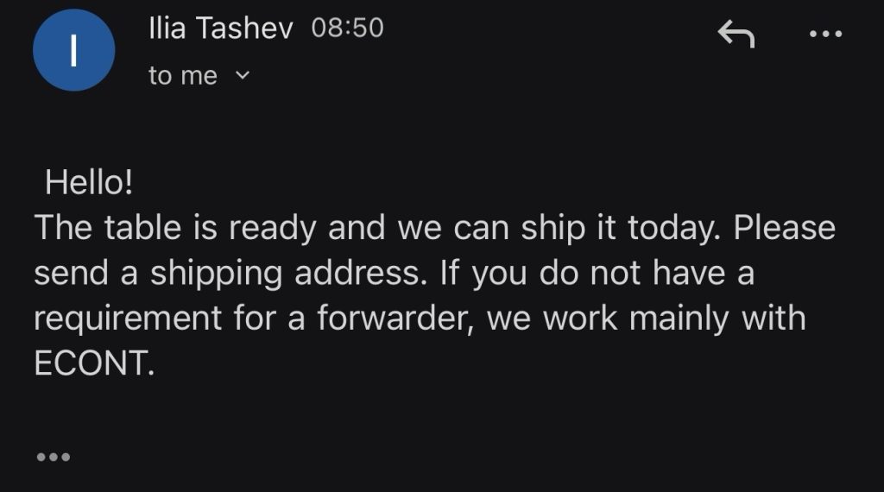
Task: Open sender name Ilia Tashev
Action: [221, 28]
